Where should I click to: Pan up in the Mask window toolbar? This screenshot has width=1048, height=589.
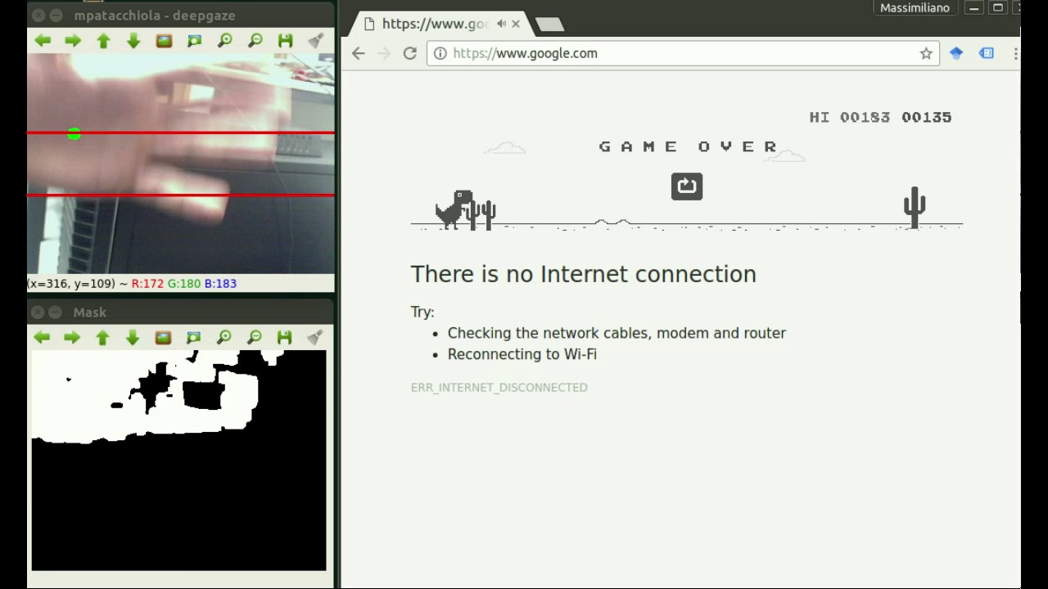click(x=102, y=337)
